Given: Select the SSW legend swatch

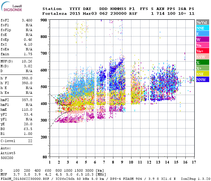Looking at the screenshot, I should point(203,57).
